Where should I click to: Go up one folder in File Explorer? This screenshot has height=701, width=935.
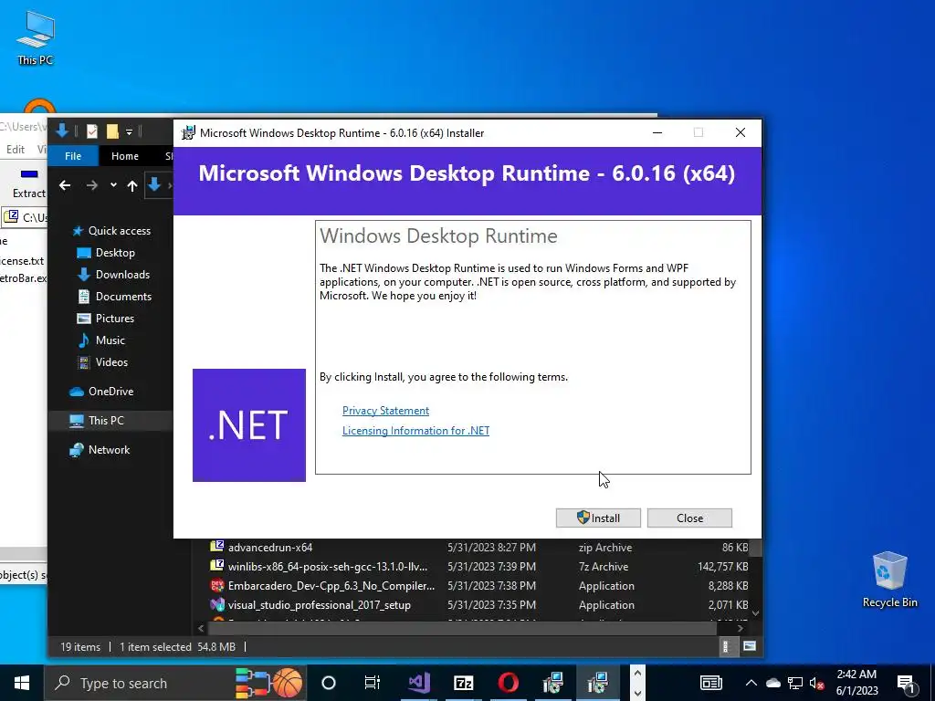coord(132,186)
